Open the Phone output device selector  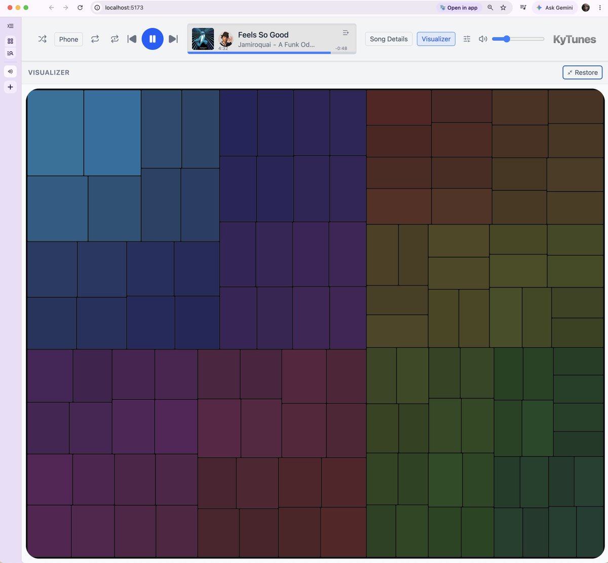tap(68, 39)
